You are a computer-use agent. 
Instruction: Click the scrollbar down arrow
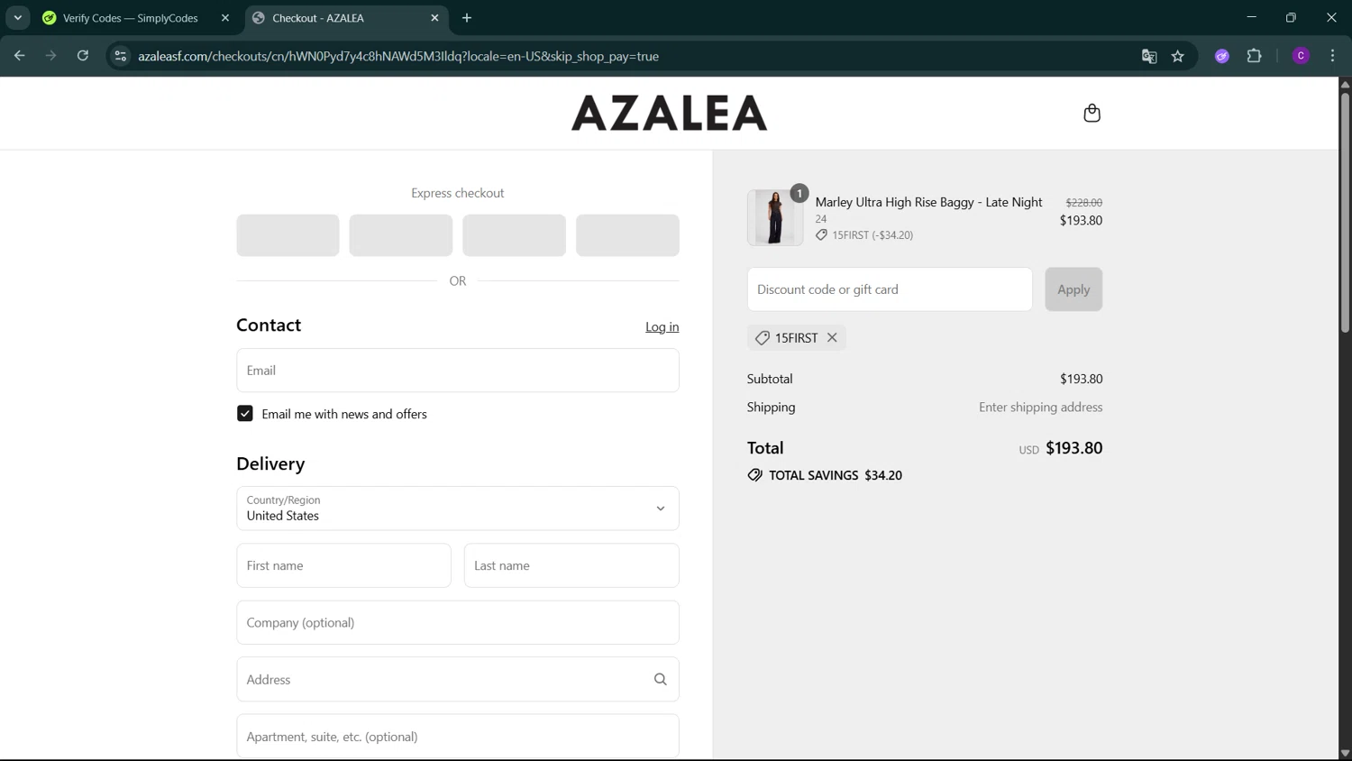point(1345,753)
